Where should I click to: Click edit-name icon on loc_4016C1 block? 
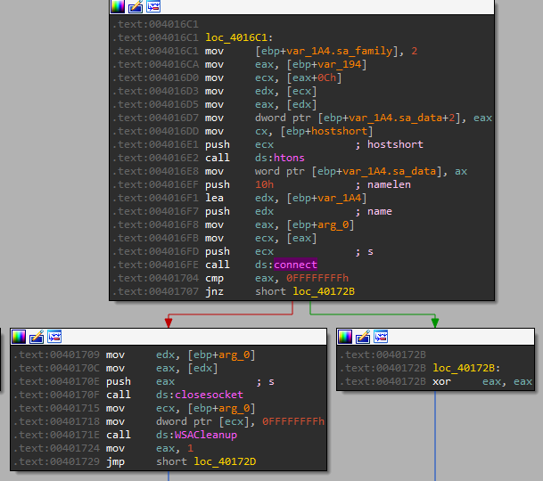pyautogui.click(x=135, y=7)
